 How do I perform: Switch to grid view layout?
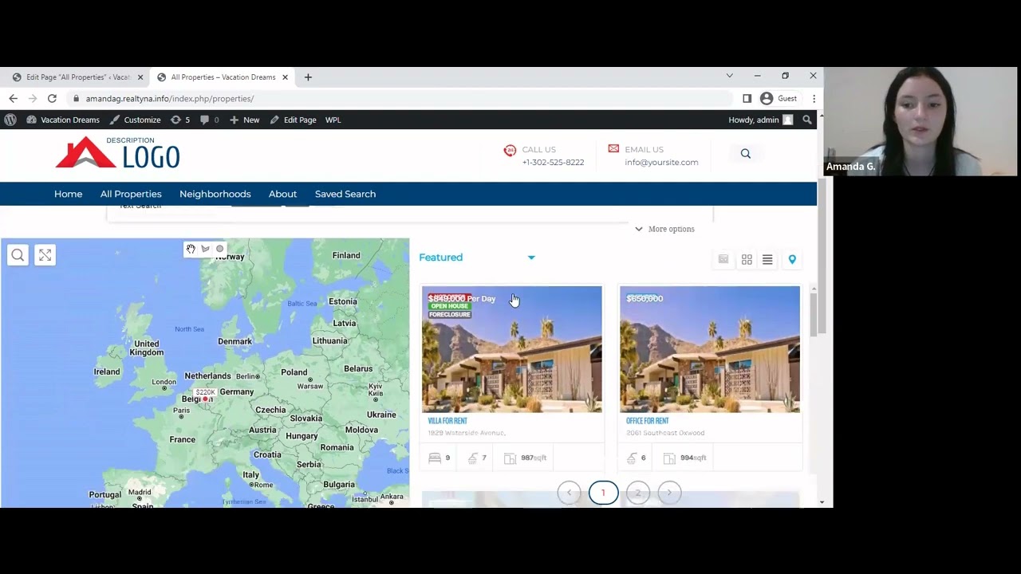pyautogui.click(x=747, y=260)
